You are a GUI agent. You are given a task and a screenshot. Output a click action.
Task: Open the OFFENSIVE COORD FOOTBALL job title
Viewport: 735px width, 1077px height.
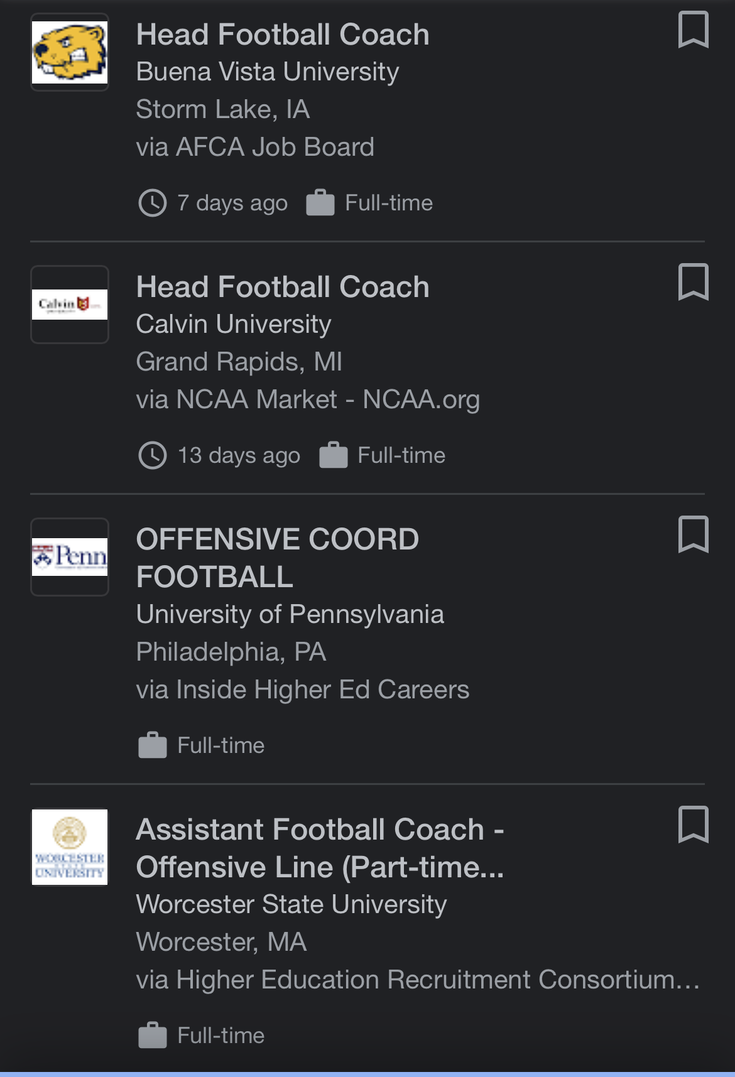click(x=278, y=558)
